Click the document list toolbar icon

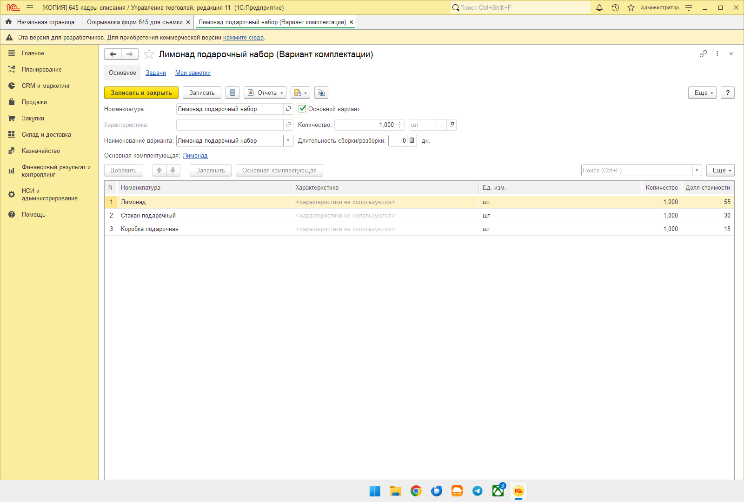(232, 93)
